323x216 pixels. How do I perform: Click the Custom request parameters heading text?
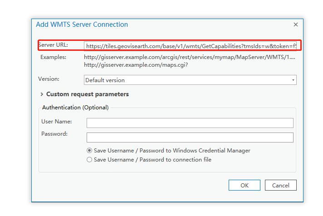88,94
